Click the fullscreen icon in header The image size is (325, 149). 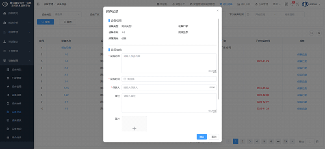click(298, 4)
